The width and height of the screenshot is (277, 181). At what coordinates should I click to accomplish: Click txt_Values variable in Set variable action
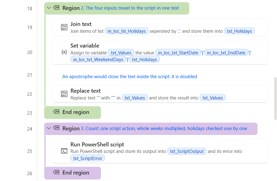121,53
